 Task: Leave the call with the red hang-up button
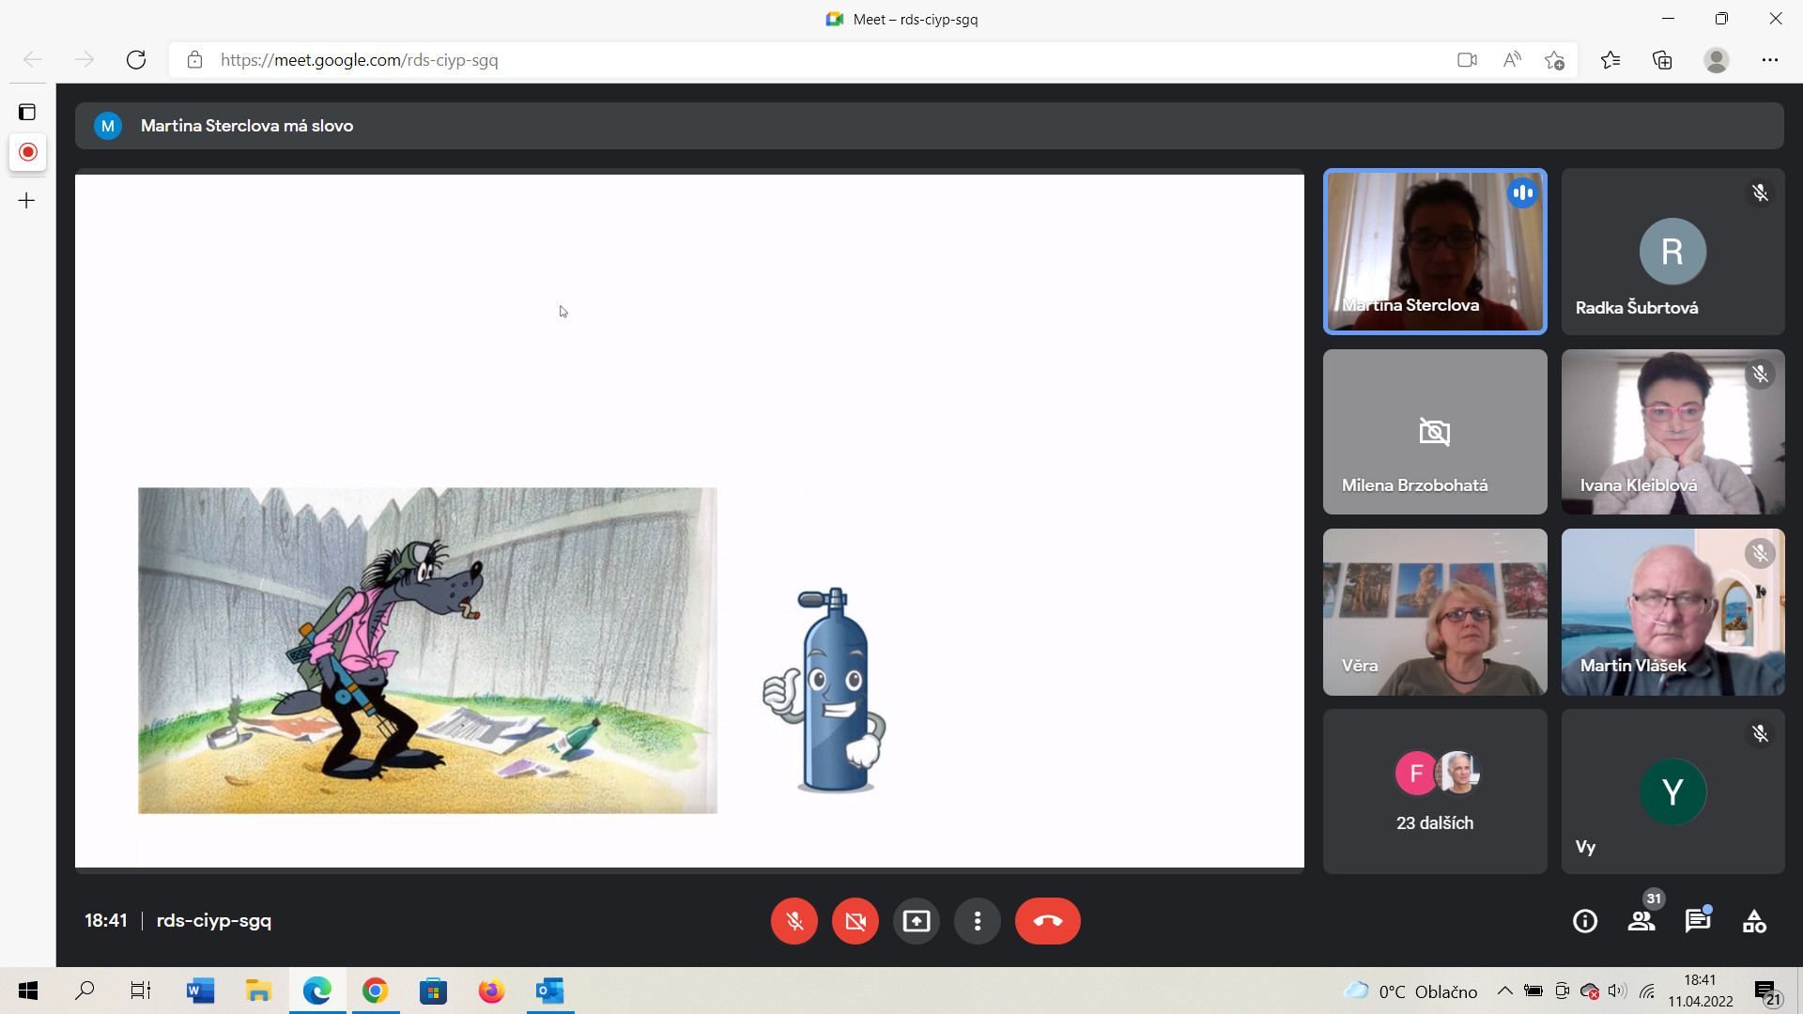pos(1048,921)
